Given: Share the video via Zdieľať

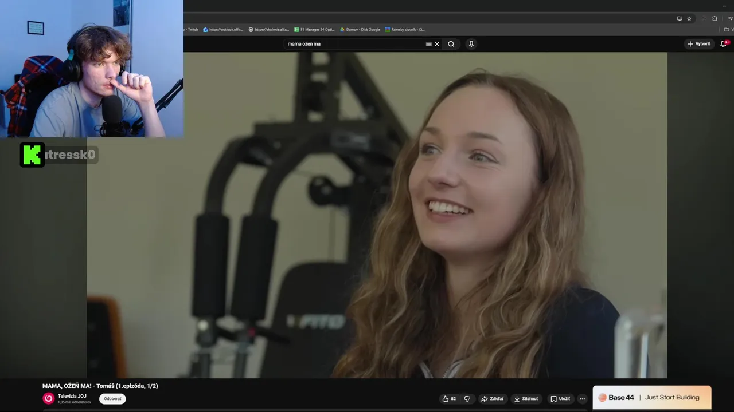Looking at the screenshot, I should (492, 399).
